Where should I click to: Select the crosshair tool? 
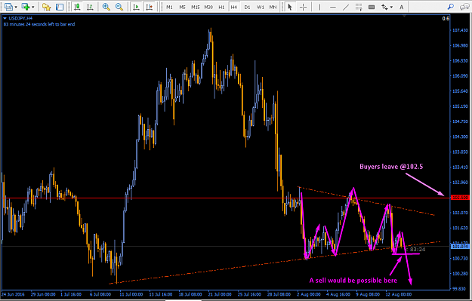click(303, 7)
